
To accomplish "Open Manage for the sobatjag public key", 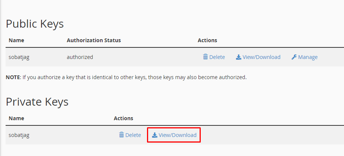I will [x=304, y=57].
